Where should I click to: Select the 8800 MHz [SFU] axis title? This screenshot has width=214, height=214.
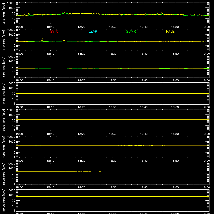(x=3, y=174)
